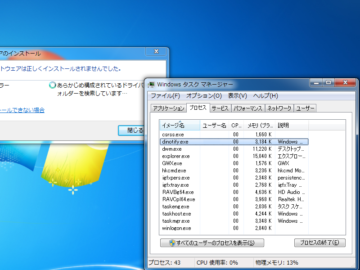Click the shield icon on show all users button
Image resolution: width=360 pixels, height=270 pixels.
(x=172, y=243)
